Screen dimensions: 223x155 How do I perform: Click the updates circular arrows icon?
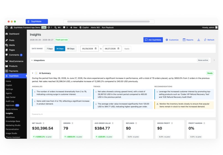coord(49,27)
